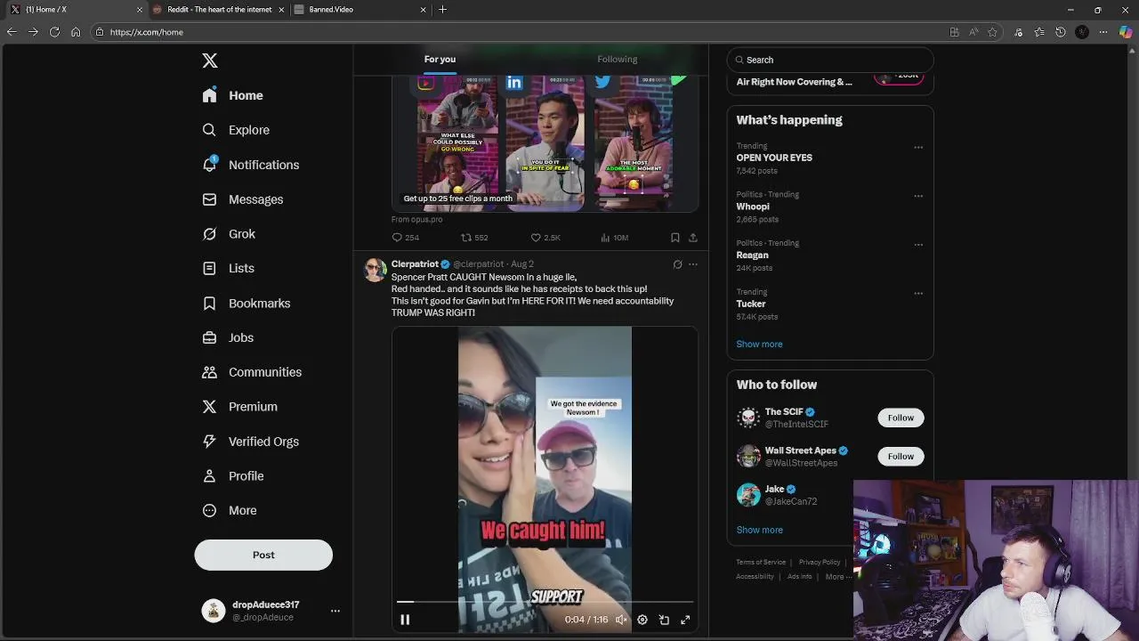Share the opus.pro ad post

click(x=693, y=238)
